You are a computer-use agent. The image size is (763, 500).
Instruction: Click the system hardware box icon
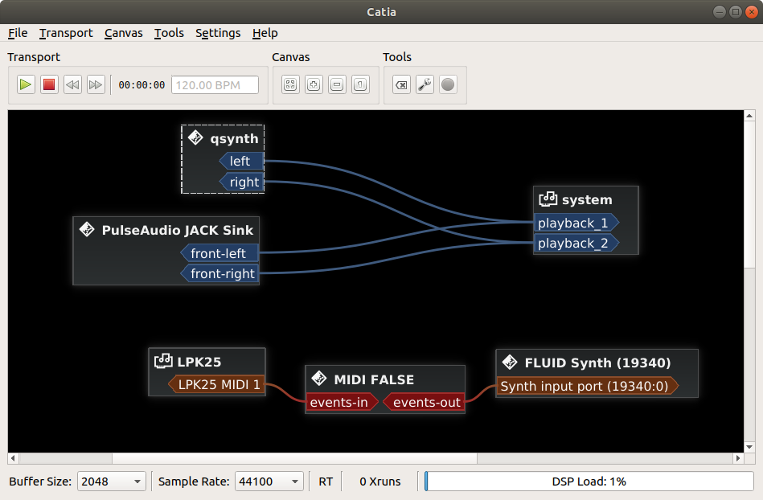click(x=548, y=199)
